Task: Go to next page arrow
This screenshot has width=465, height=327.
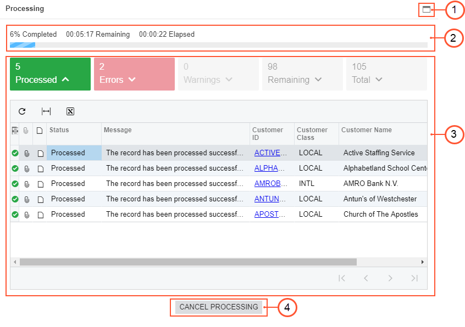Action: [390, 278]
